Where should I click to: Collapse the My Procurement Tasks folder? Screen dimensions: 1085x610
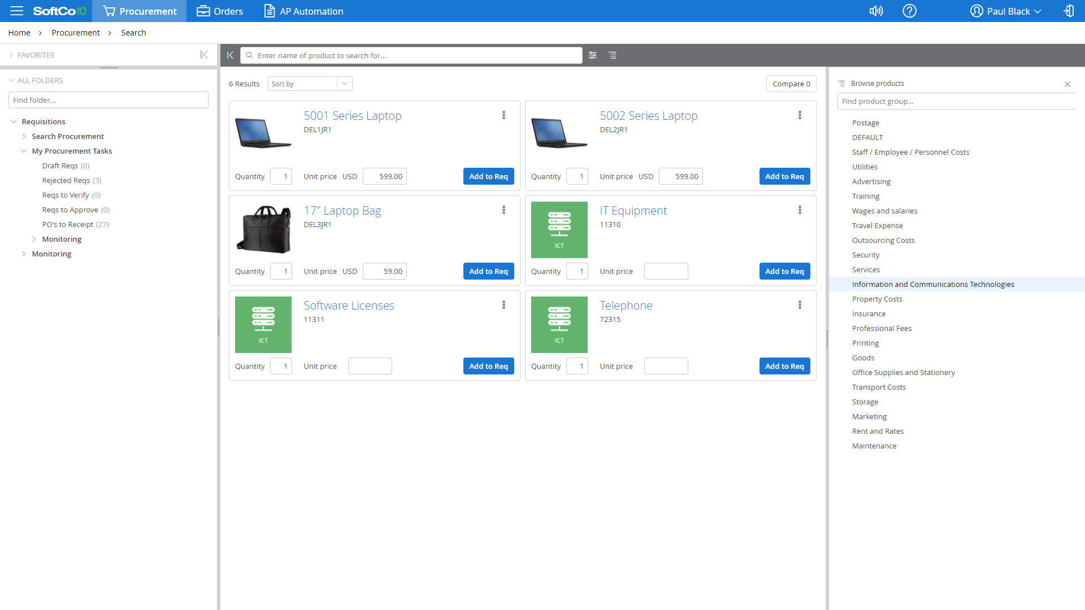(24, 151)
